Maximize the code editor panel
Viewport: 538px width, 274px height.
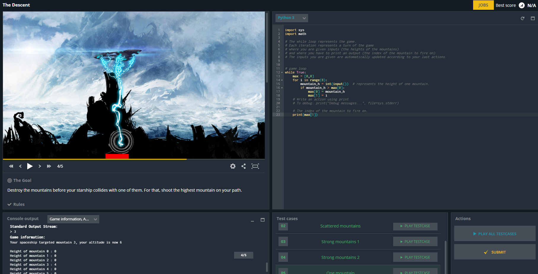pyautogui.click(x=533, y=18)
